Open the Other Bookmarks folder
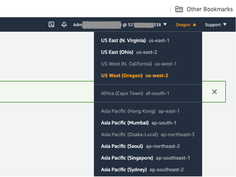 [204, 9]
